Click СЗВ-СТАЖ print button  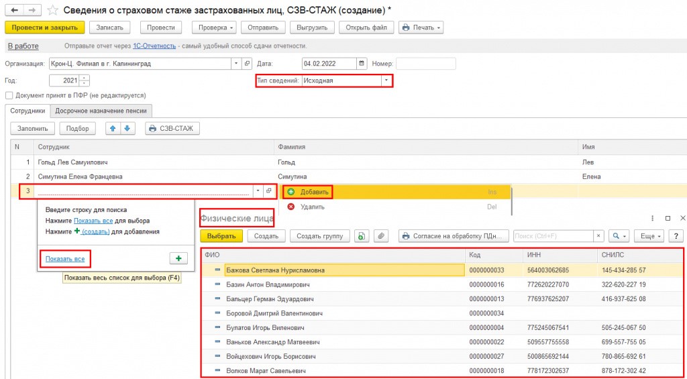(x=172, y=128)
